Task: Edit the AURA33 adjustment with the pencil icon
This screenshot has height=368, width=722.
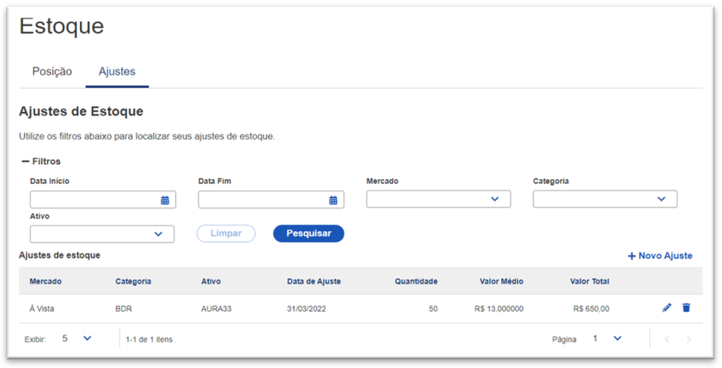Action: pyautogui.click(x=667, y=308)
